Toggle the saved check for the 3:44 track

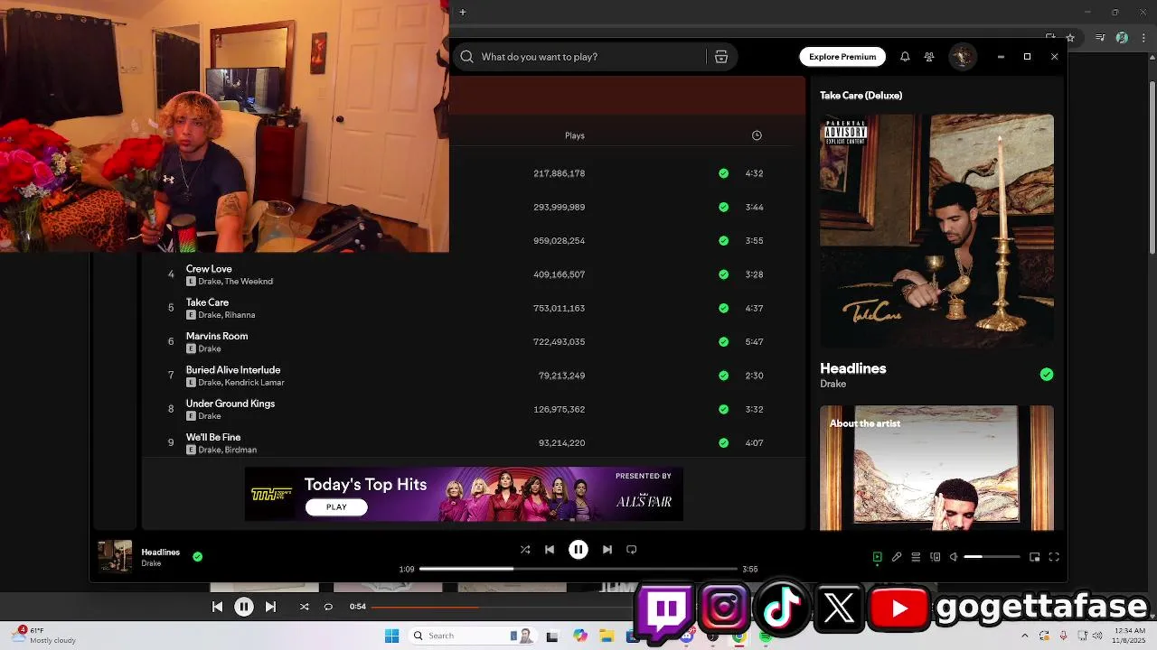click(x=723, y=207)
